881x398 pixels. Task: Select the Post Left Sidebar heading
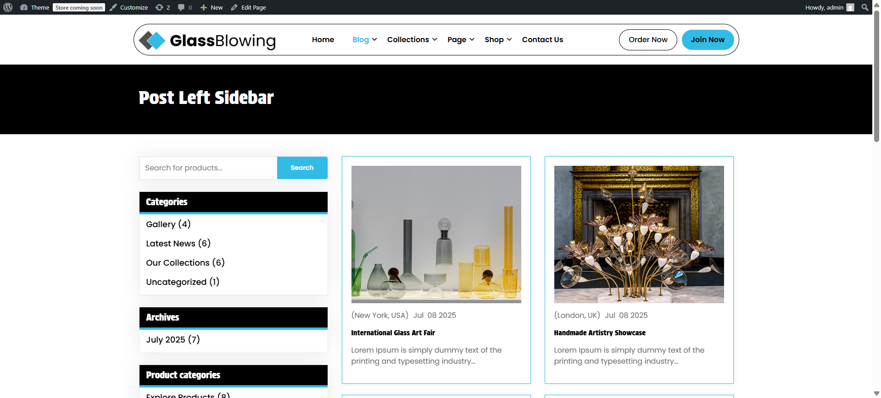(206, 98)
